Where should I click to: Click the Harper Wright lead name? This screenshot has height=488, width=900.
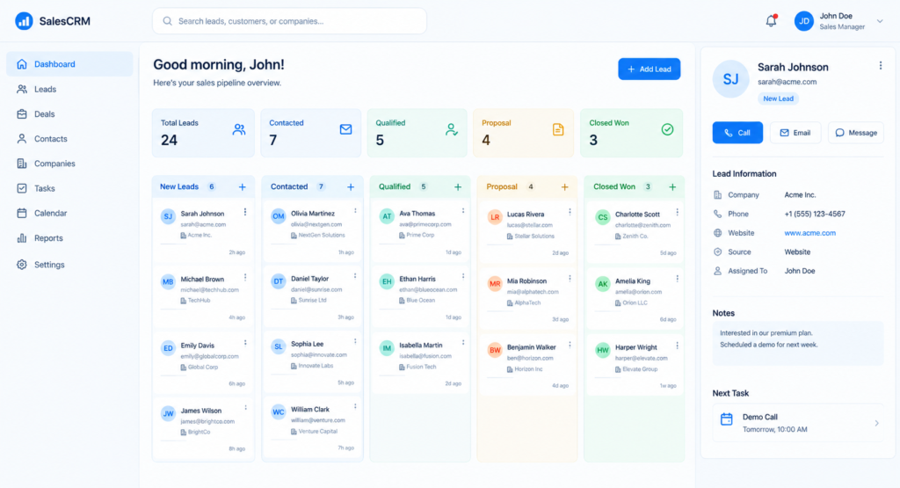[x=636, y=347]
